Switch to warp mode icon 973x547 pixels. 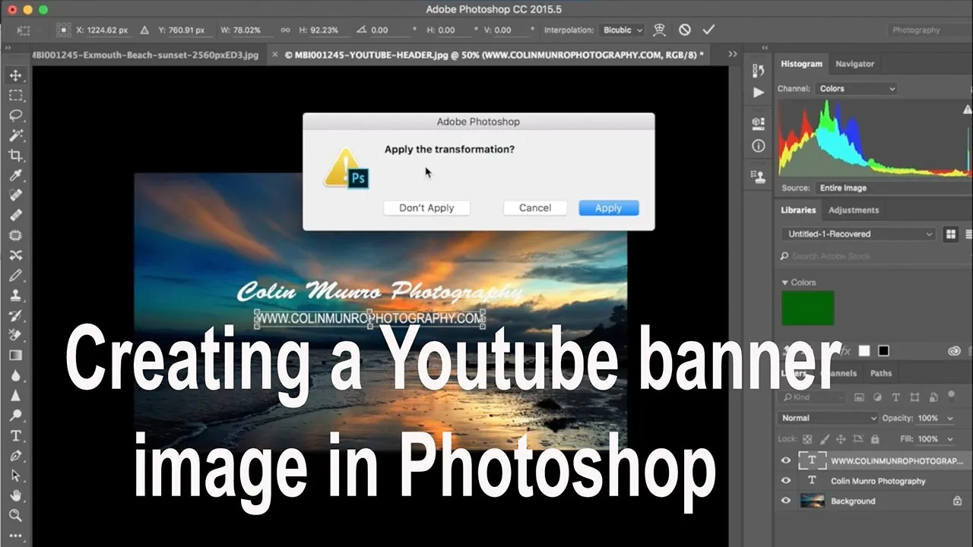(x=660, y=30)
